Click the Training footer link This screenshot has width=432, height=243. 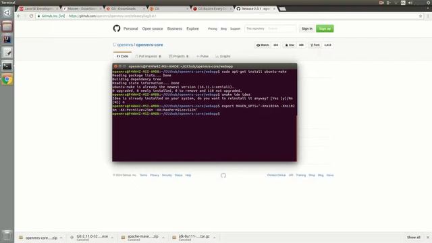pos(301,175)
